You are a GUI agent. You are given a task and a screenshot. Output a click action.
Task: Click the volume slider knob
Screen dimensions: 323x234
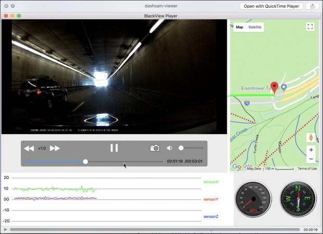[181, 148]
